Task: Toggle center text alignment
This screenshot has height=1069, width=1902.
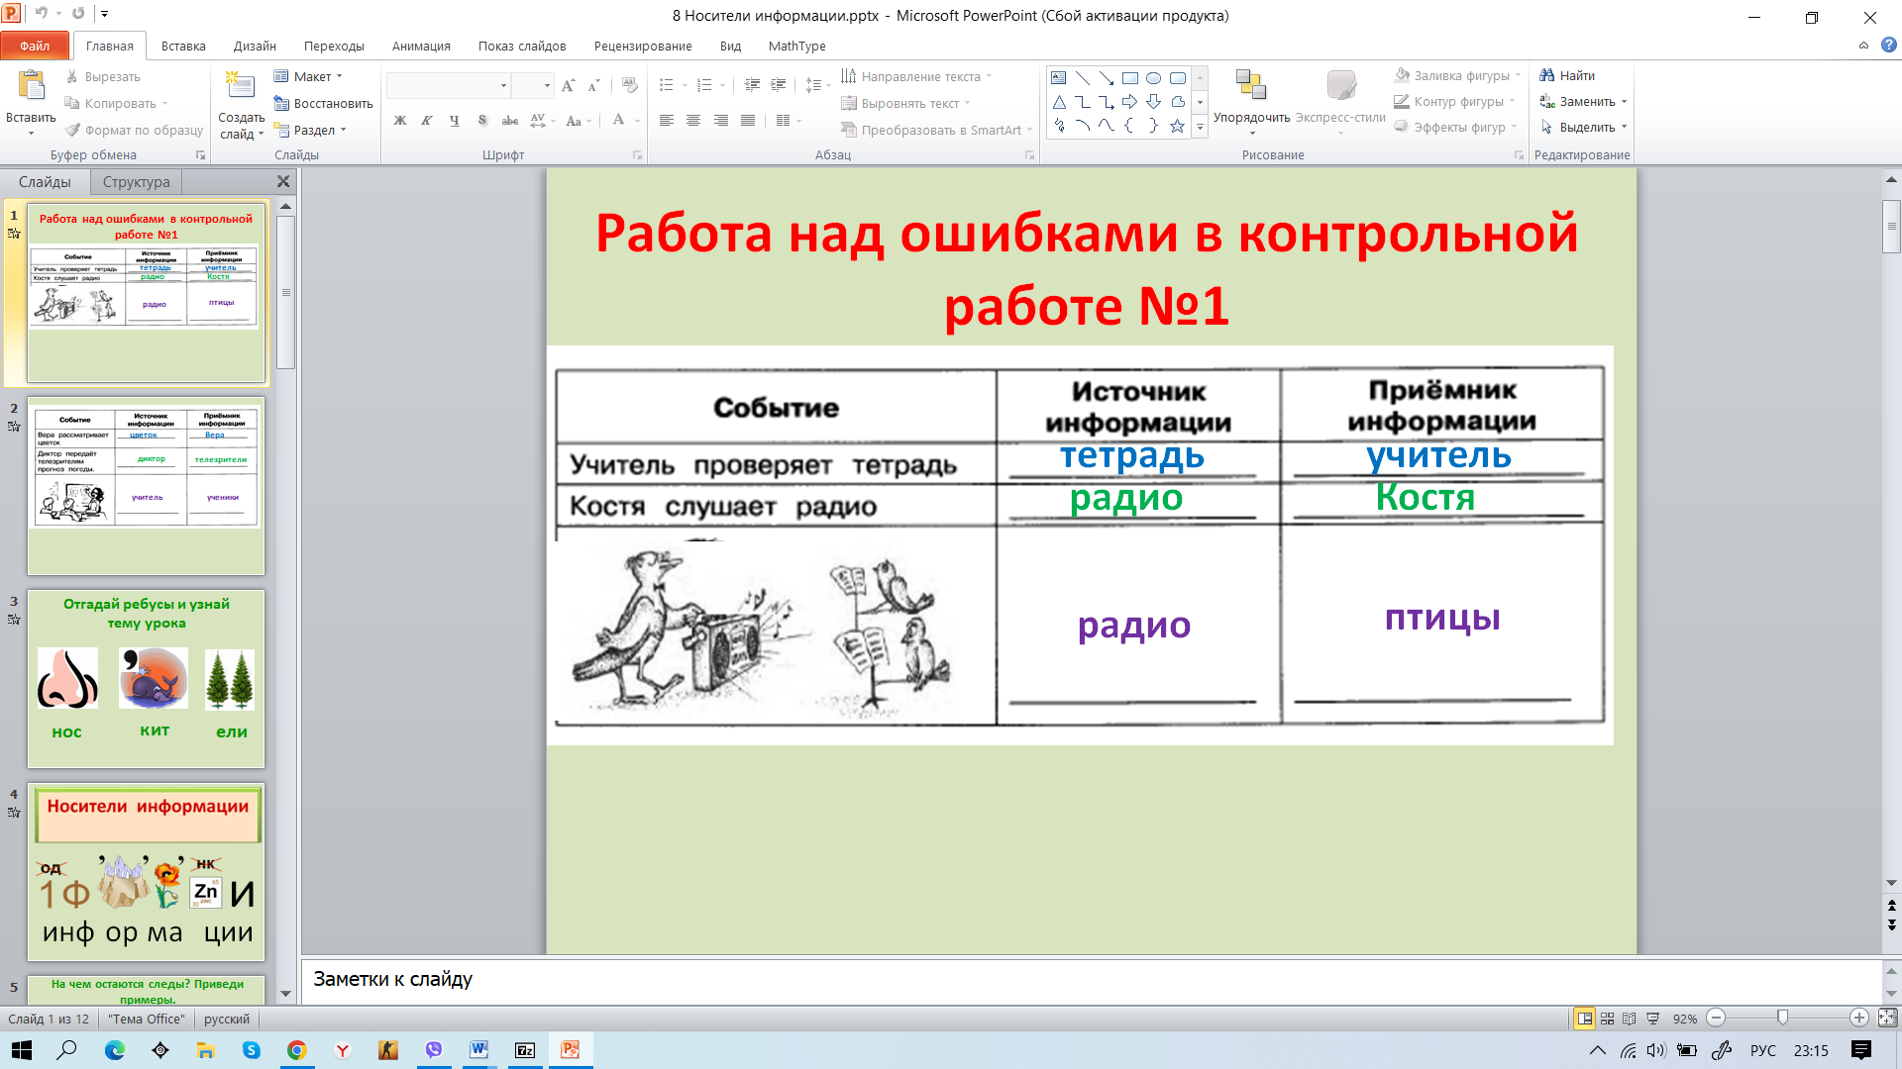Action: (693, 121)
